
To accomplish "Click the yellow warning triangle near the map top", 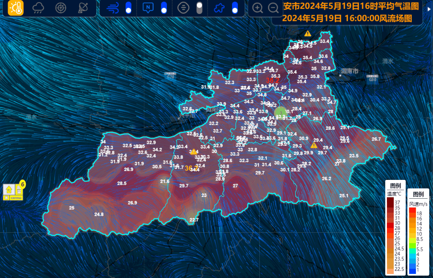I will pos(307,34).
